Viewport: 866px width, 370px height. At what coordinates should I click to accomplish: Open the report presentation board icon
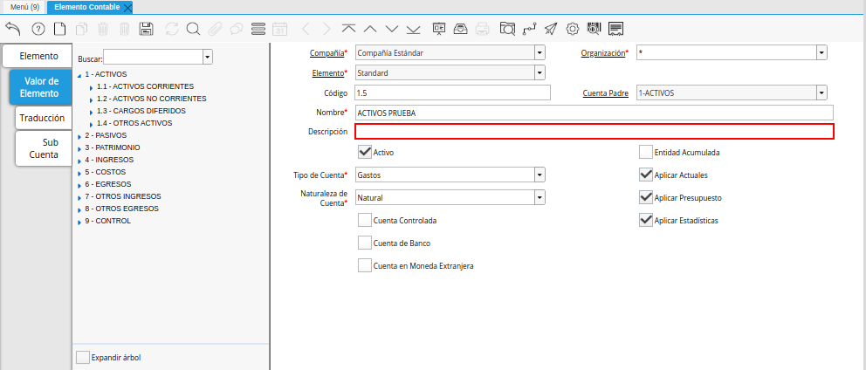tap(439, 29)
